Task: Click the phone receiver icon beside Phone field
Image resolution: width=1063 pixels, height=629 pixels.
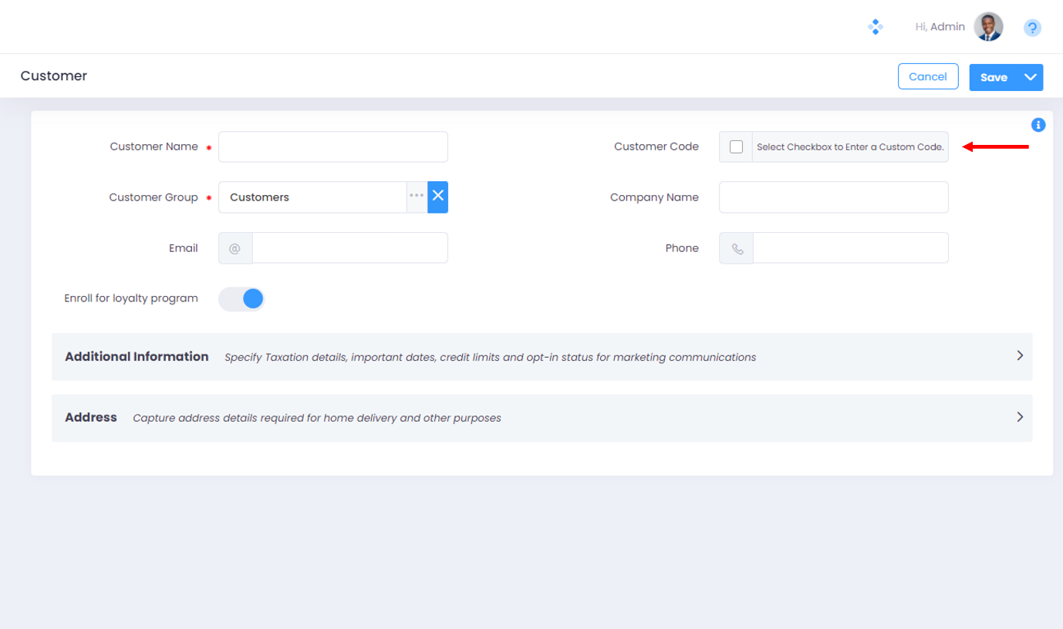Action: coord(735,247)
